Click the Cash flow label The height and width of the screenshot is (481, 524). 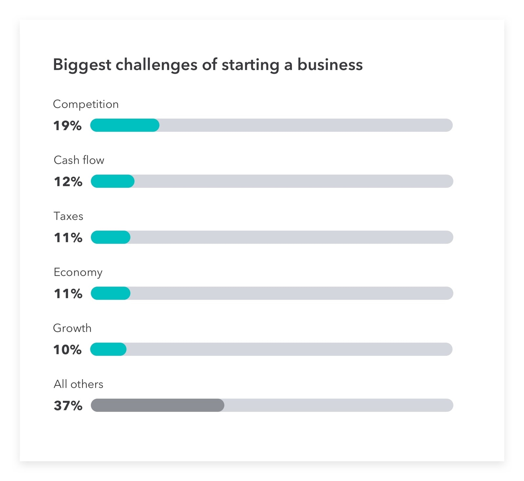coord(79,160)
